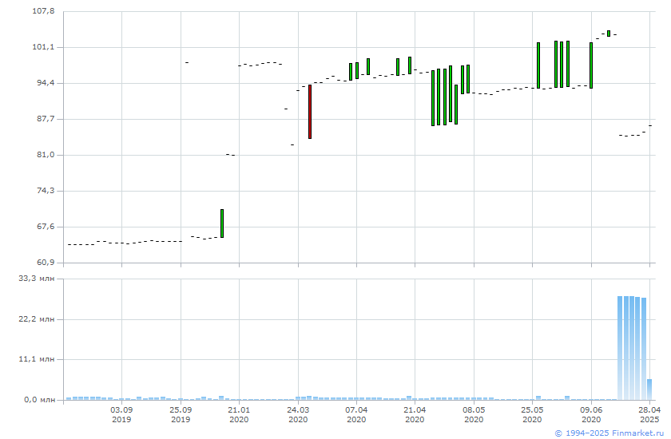Click the 08.05 2020 date label
Image resolution: width=671 pixels, height=439 pixels.
point(474,414)
